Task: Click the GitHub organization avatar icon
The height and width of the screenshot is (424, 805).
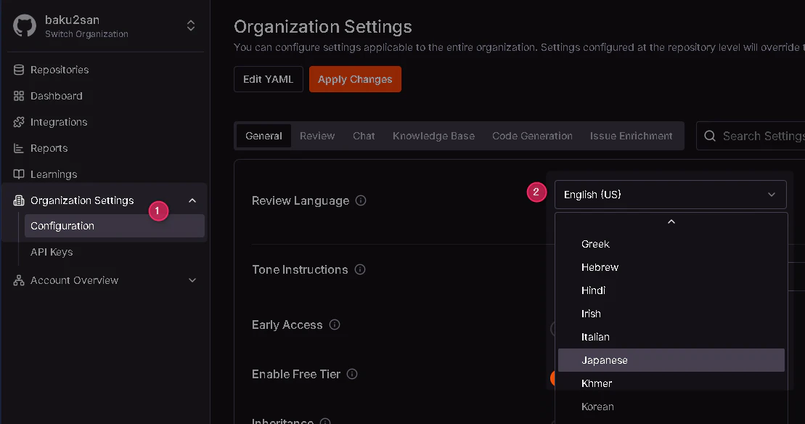Action: coord(25,25)
